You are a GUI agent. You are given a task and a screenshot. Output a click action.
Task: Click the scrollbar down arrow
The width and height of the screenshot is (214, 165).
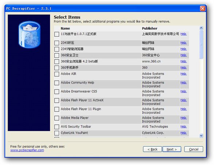tap(201, 136)
